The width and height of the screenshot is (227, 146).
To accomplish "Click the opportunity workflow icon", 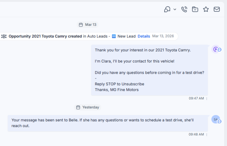I will click(4, 36).
